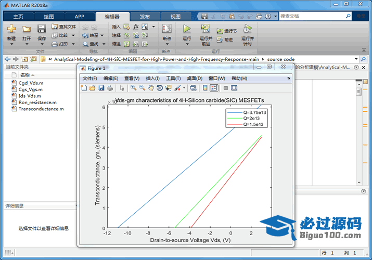Image resolution: width=372 pixels, height=260 pixels.
Task: Select the Zoom In tool in Figure toolbar
Action: [134, 88]
